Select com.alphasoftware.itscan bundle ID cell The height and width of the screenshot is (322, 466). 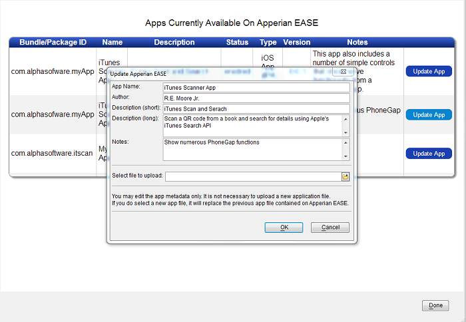52,153
